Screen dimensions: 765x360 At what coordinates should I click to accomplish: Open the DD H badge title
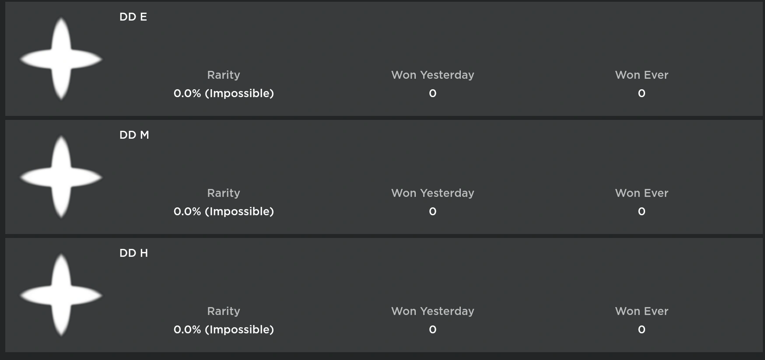coord(133,253)
